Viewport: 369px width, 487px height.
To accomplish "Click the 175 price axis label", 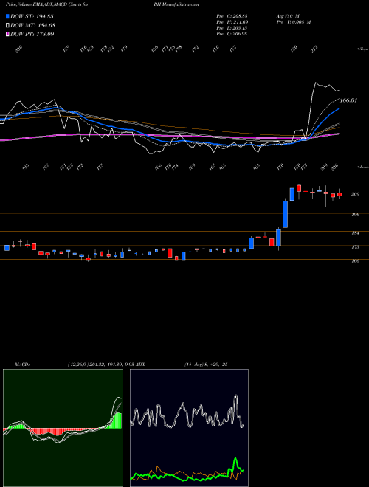I will (x=356, y=247).
